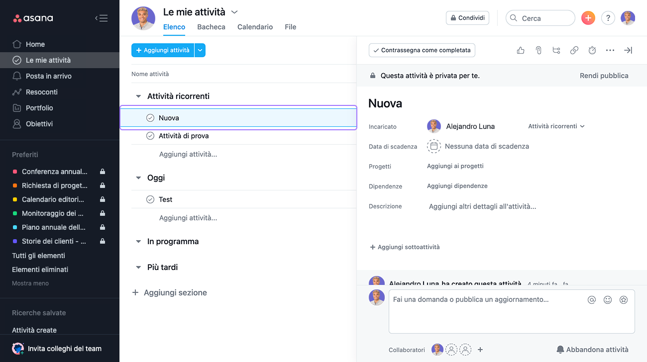
Task: Like the task with the thumbs-up icon
Action: pos(521,50)
